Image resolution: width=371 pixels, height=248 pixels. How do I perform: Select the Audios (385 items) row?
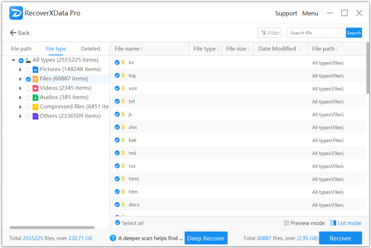pos(64,98)
